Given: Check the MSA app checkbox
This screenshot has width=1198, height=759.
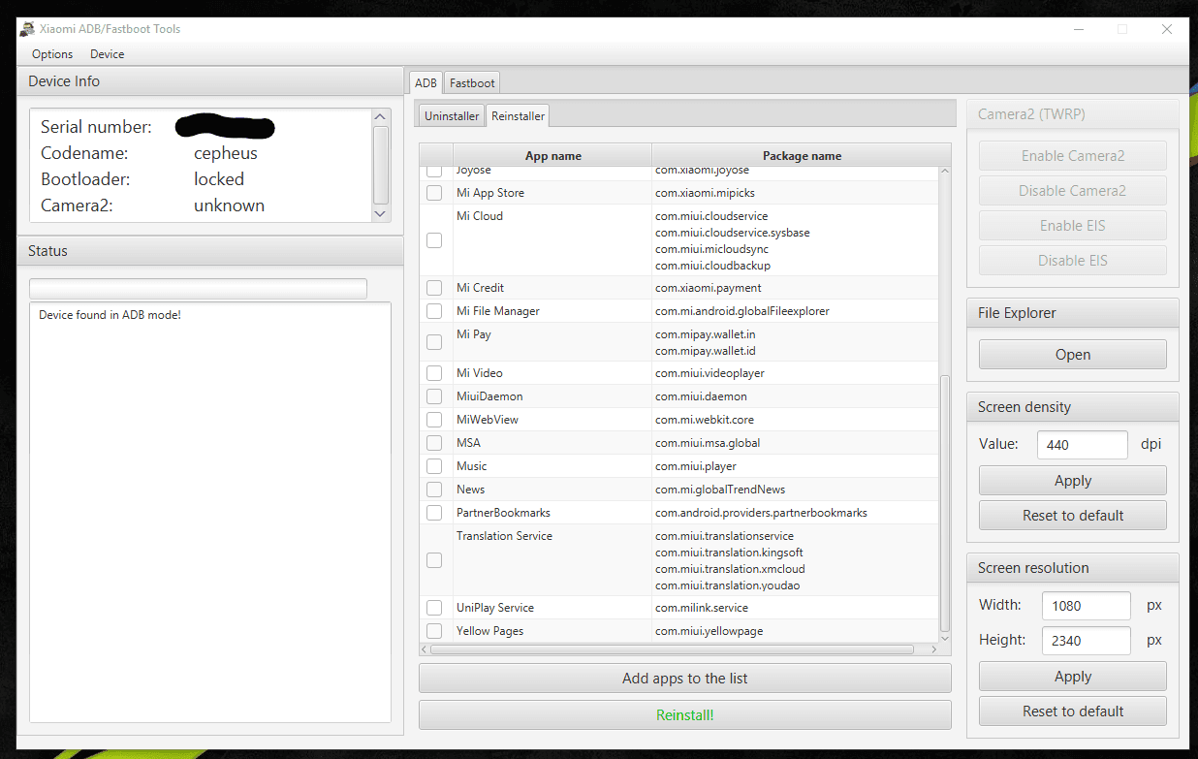Looking at the screenshot, I should (x=434, y=443).
